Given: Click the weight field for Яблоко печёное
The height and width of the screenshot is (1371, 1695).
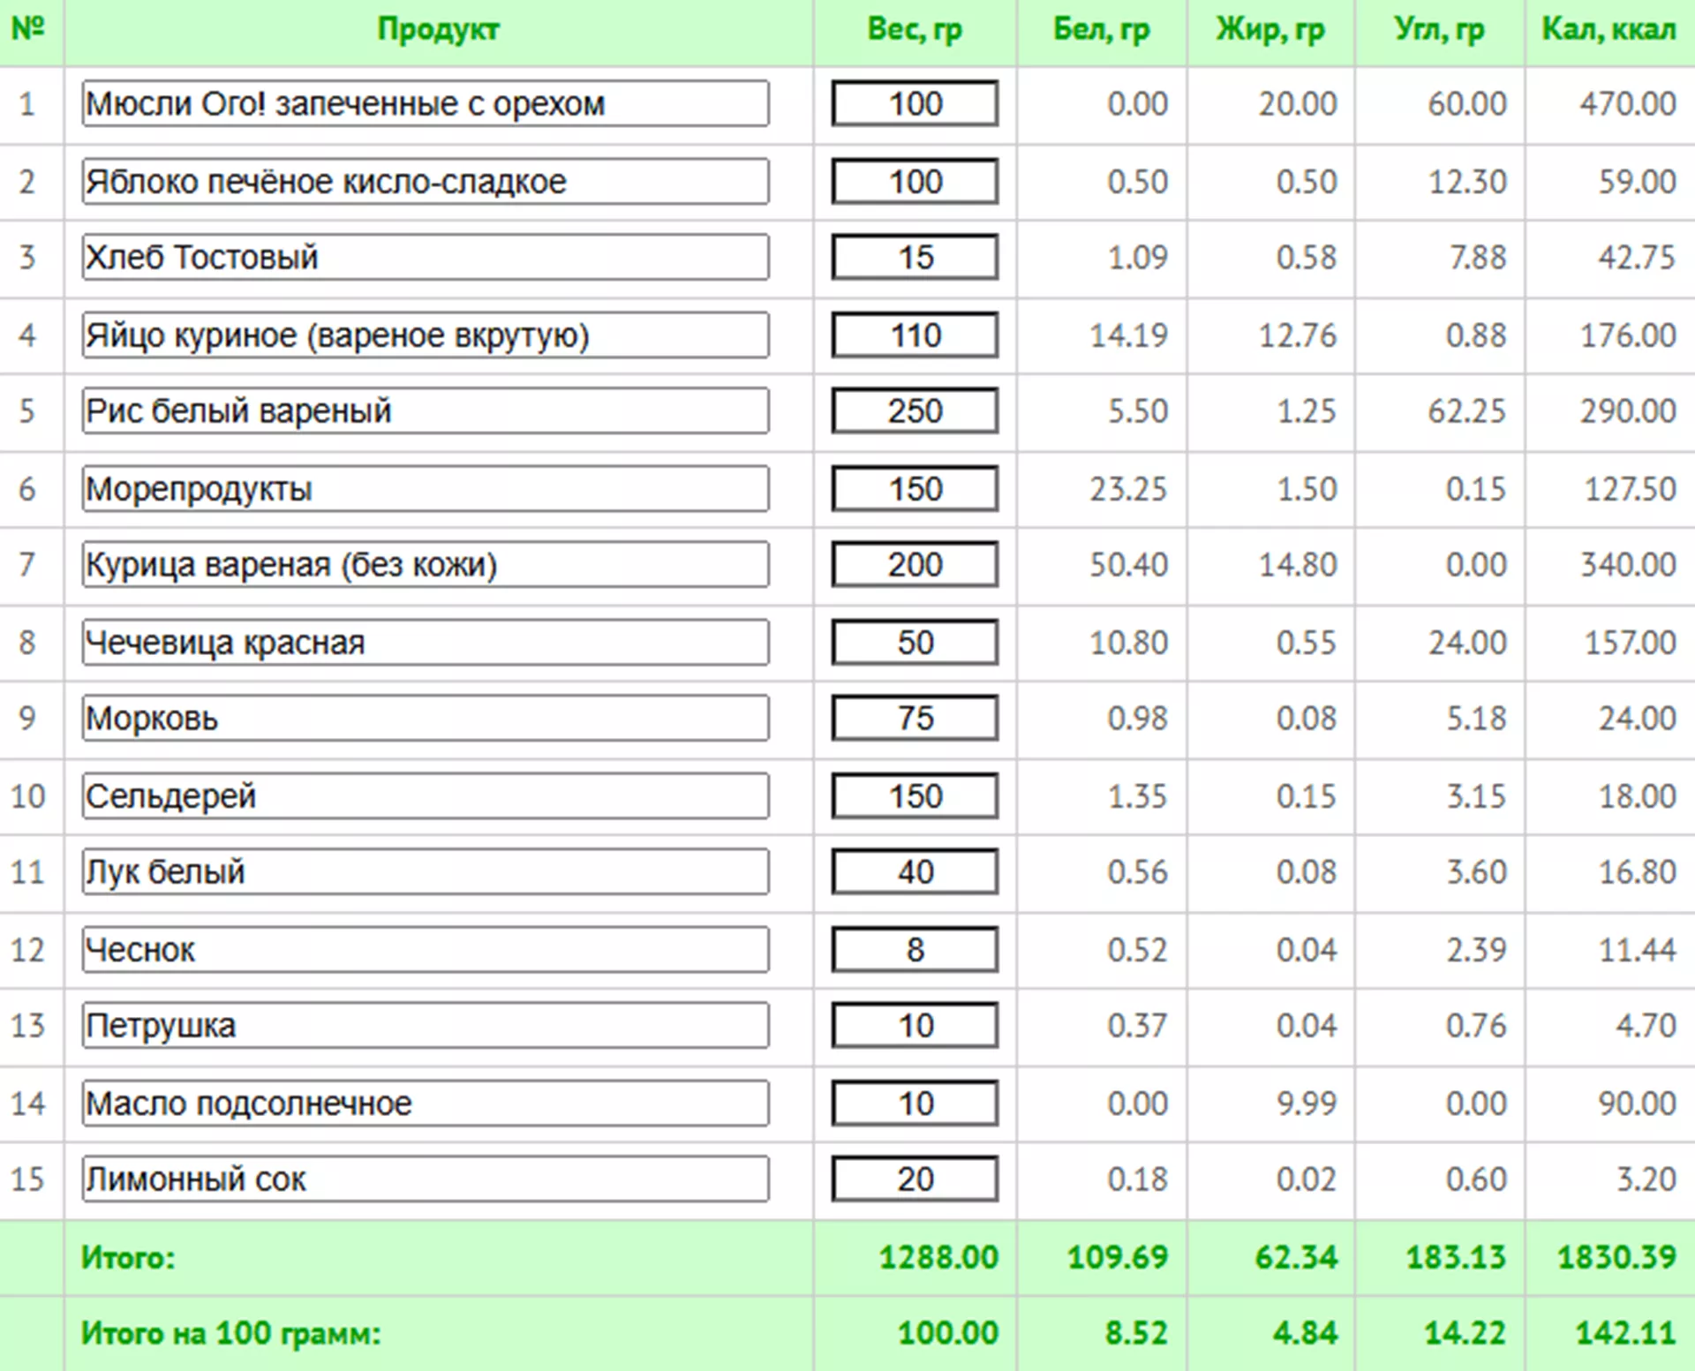Looking at the screenshot, I should point(915,182).
